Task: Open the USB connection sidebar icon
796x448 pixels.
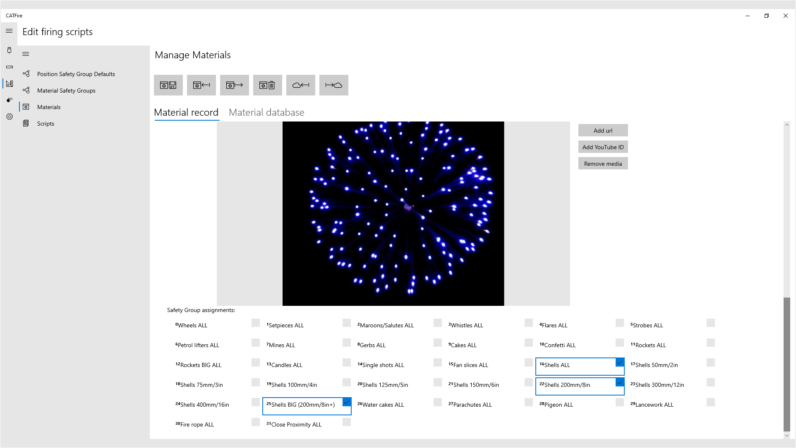Action: click(9, 50)
